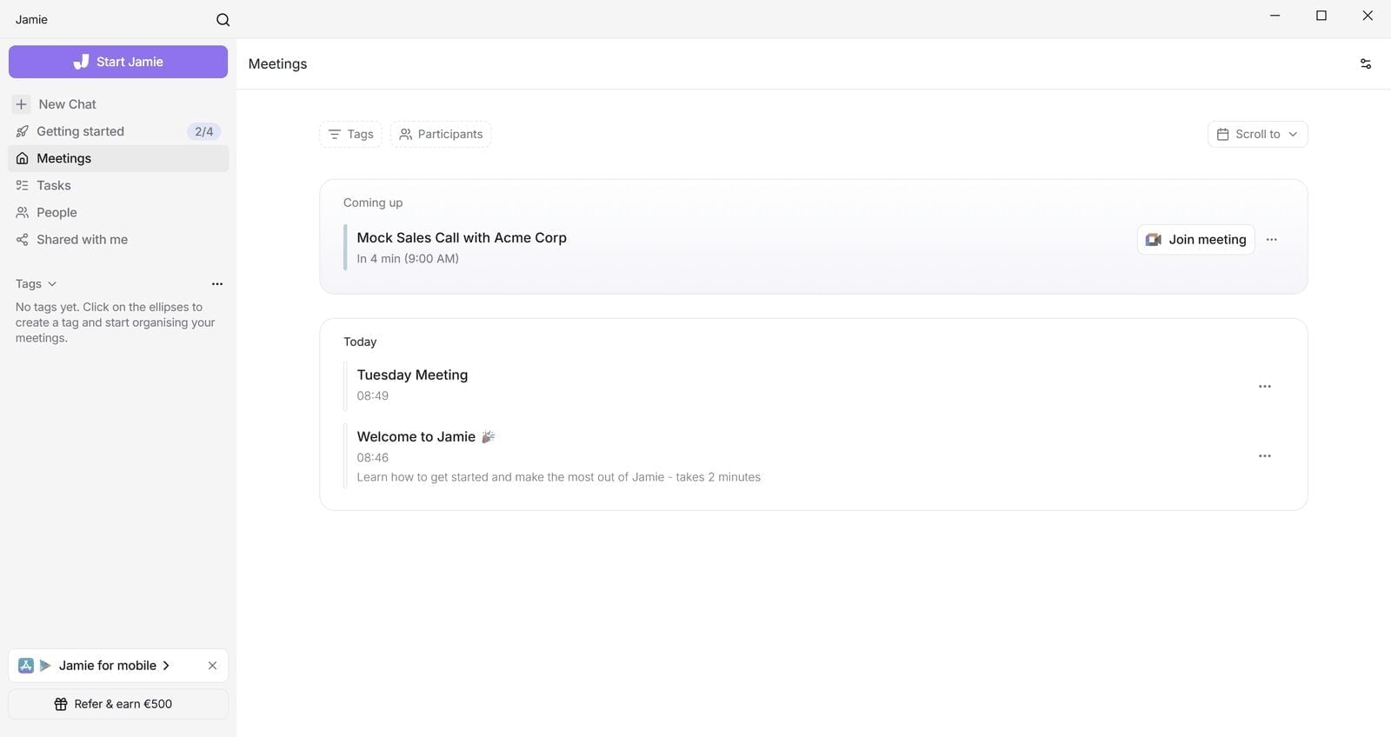The height and width of the screenshot is (737, 1391).
Task: Click Refer & earn €500 button
Action: point(118,704)
